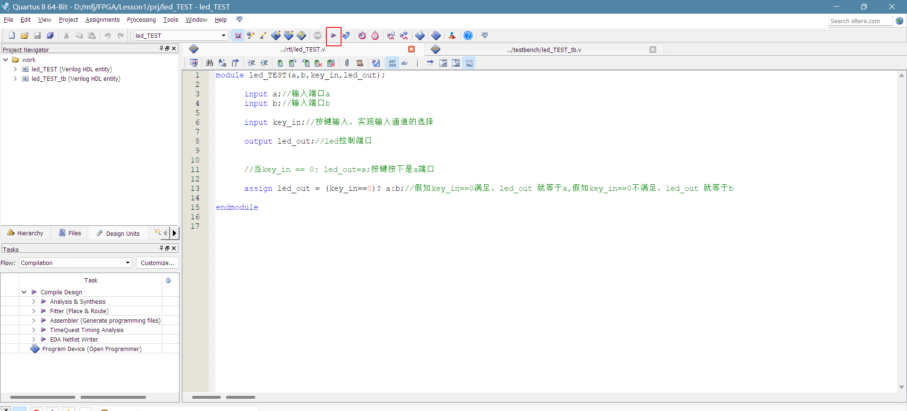Expand the led_TEST_tb entity node
Screen dimensions: 907x411
pos(15,78)
